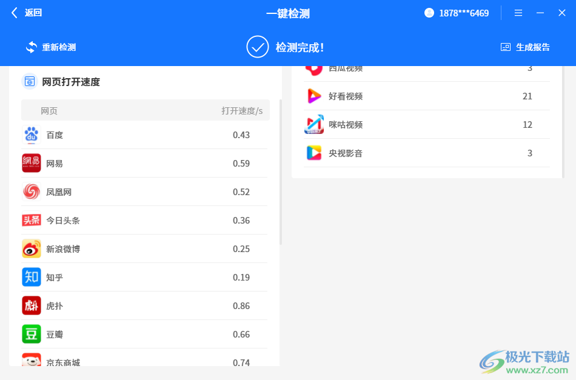Click the 网易 red icon
The width and height of the screenshot is (576, 380).
[x=31, y=163]
